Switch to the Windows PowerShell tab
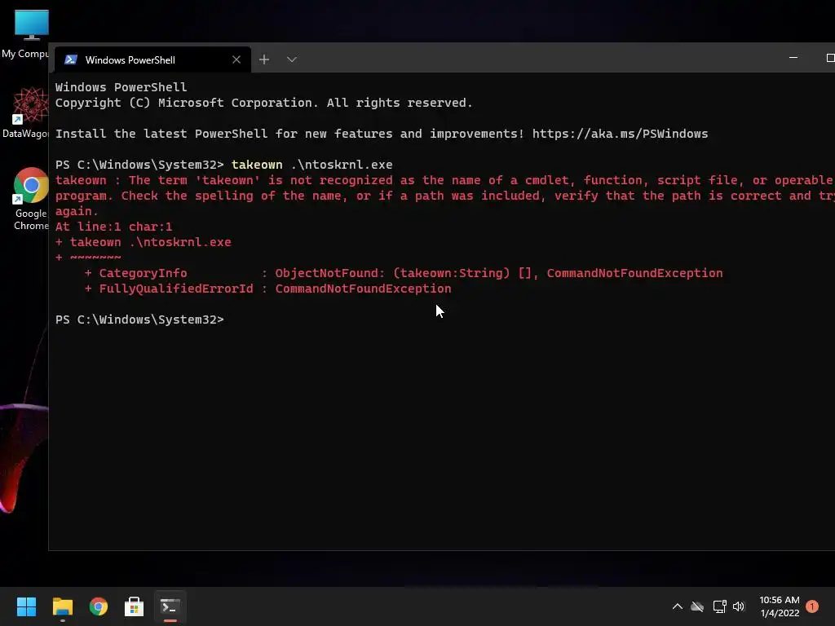The height and width of the screenshot is (626, 835). coord(152,60)
